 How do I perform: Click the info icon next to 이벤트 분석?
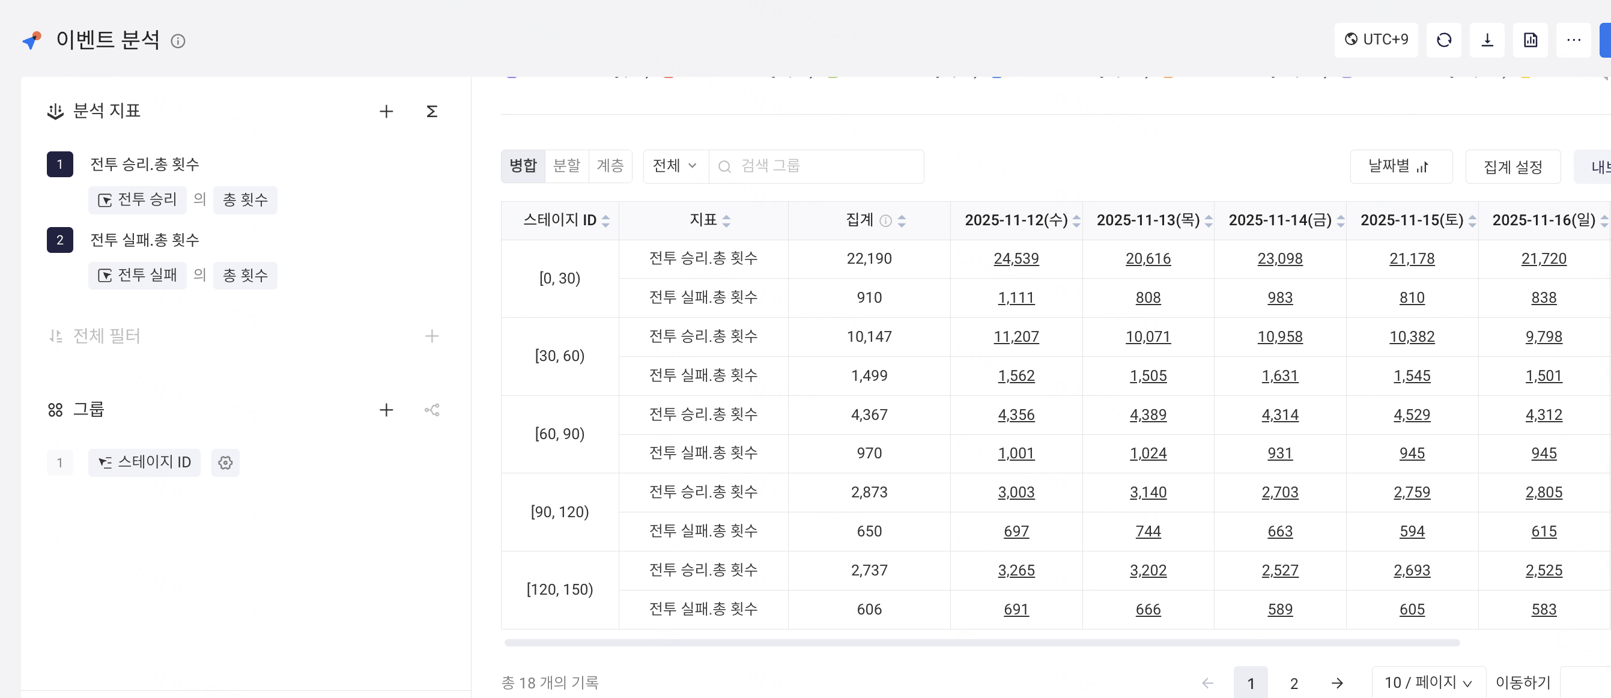pos(178,41)
